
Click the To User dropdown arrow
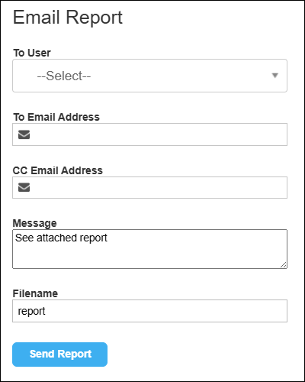pyautogui.click(x=274, y=76)
